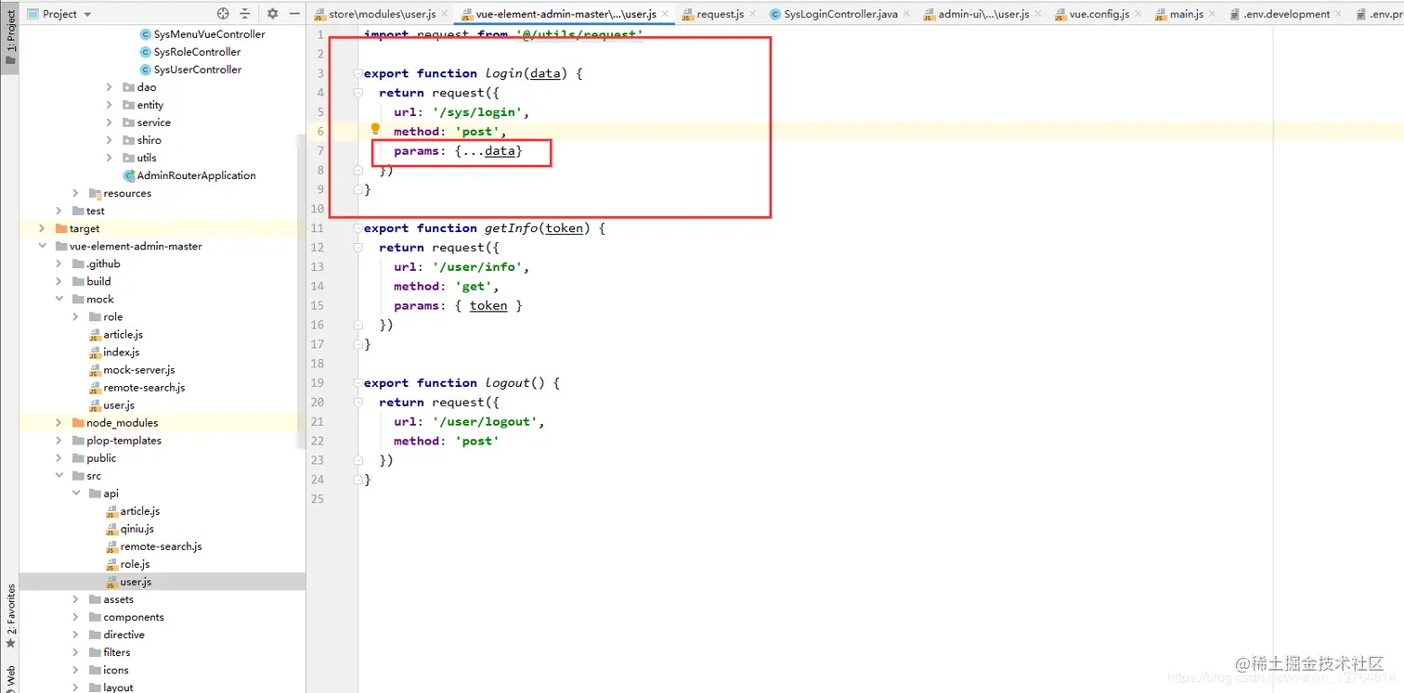The height and width of the screenshot is (693, 1404).
Task: Select SysMenuVueController class in tree
Action: click(202, 34)
